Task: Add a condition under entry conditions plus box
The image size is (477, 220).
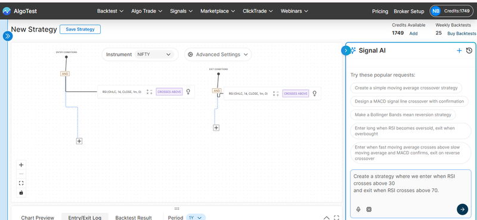Action: [x=79, y=141]
